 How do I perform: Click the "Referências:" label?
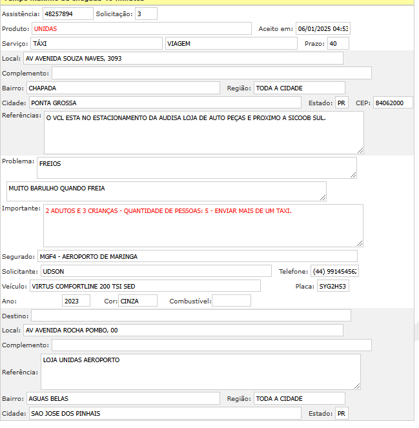(x=21, y=115)
